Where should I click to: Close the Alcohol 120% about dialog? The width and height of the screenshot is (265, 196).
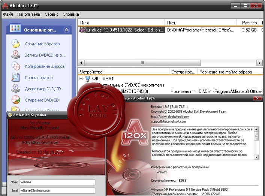click(x=257, y=98)
